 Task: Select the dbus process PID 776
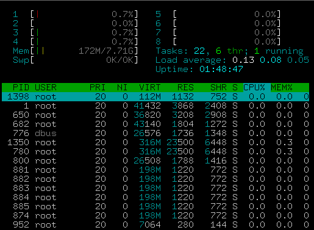click(x=155, y=133)
